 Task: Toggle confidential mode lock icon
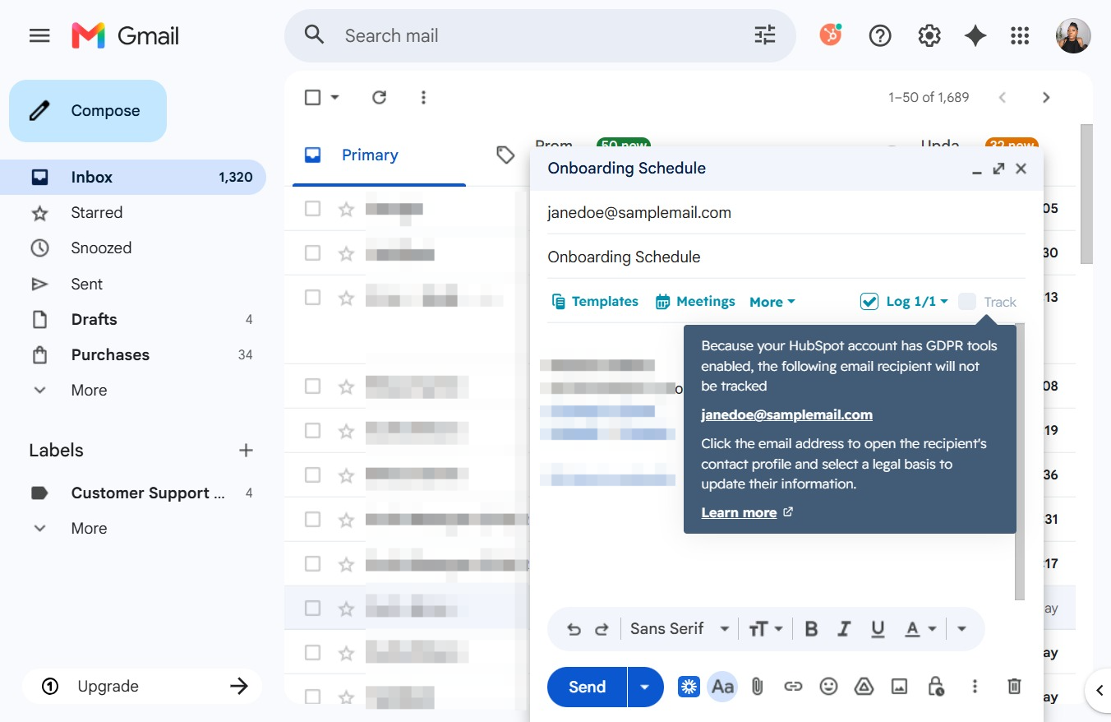point(936,687)
